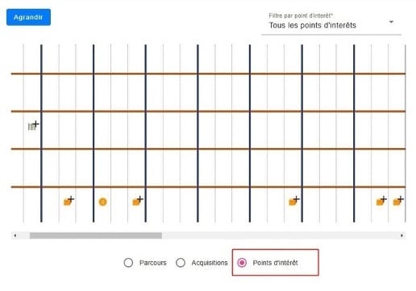
Task: Select the Points d'intérêt radio button
Action: (242, 263)
